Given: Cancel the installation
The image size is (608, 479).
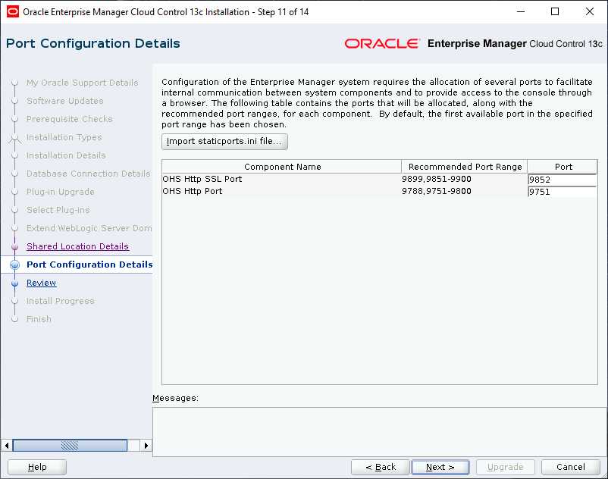Looking at the screenshot, I should [570, 467].
